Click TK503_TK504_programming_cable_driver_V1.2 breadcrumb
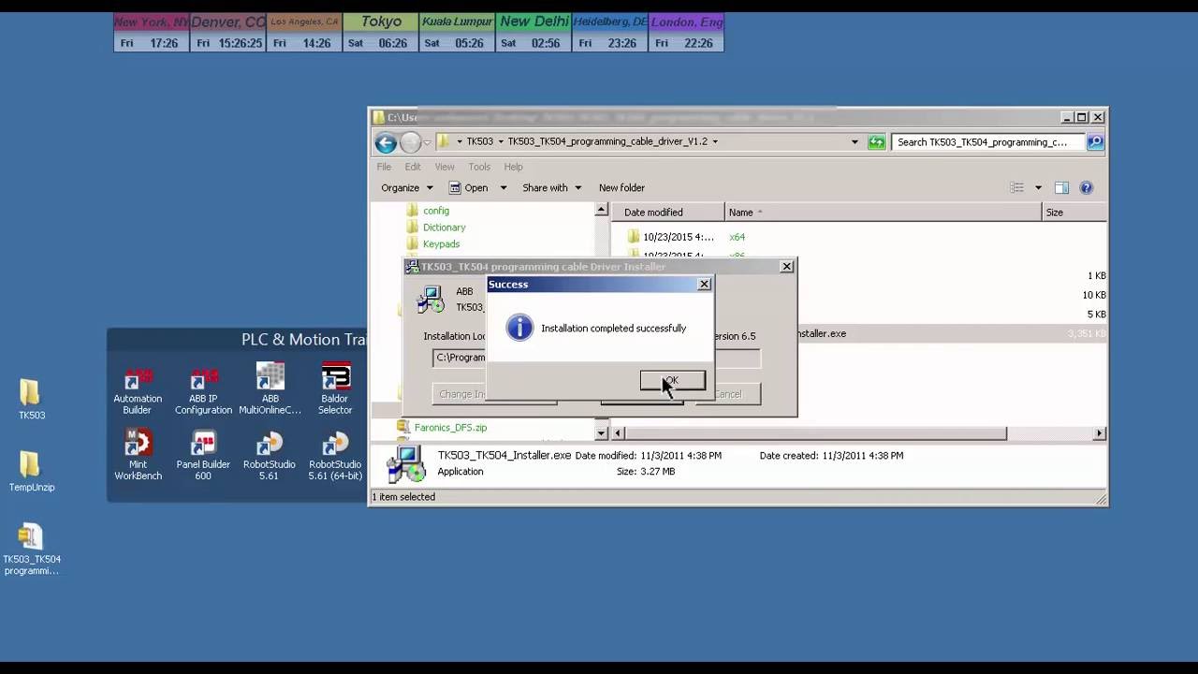 point(607,142)
